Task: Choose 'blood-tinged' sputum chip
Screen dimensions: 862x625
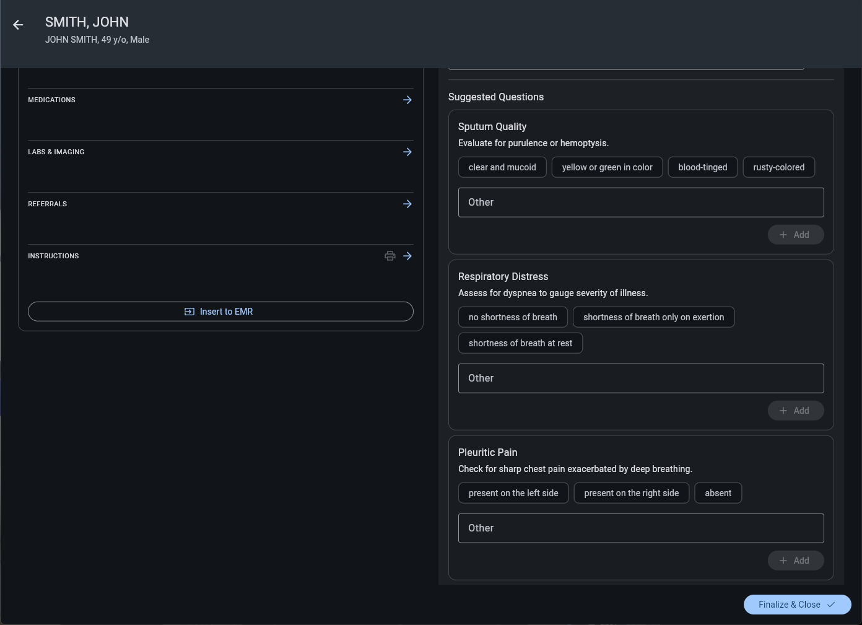Action: [702, 167]
